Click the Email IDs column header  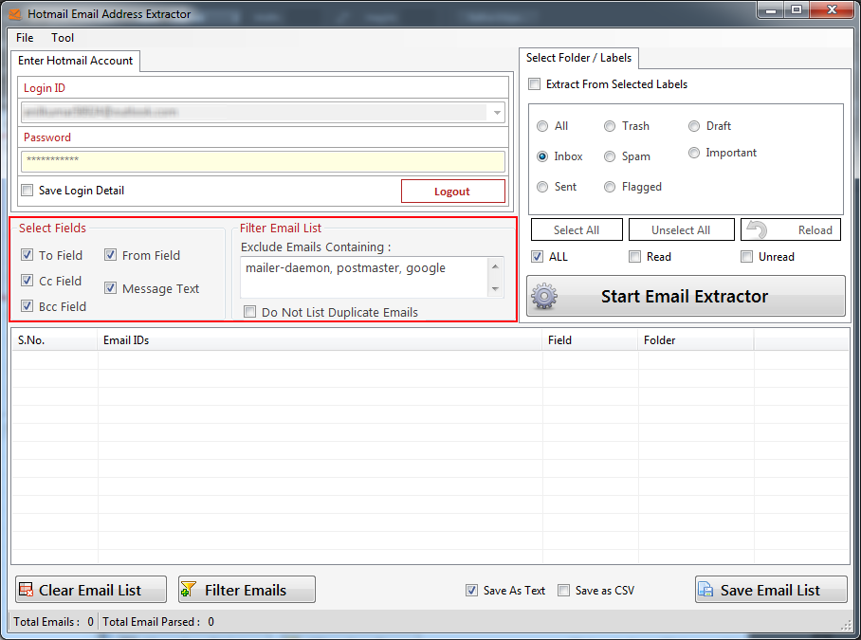pos(320,340)
